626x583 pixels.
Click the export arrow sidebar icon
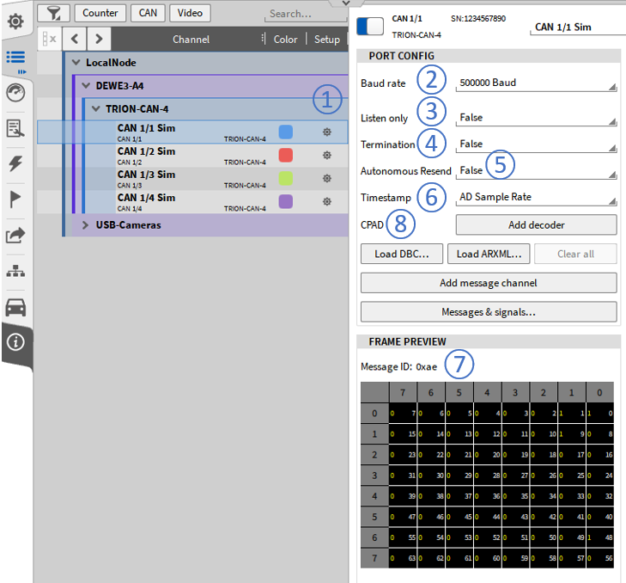(15, 235)
